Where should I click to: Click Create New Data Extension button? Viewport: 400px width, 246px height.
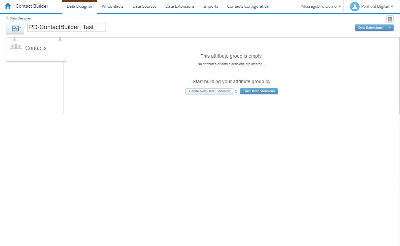209,91
